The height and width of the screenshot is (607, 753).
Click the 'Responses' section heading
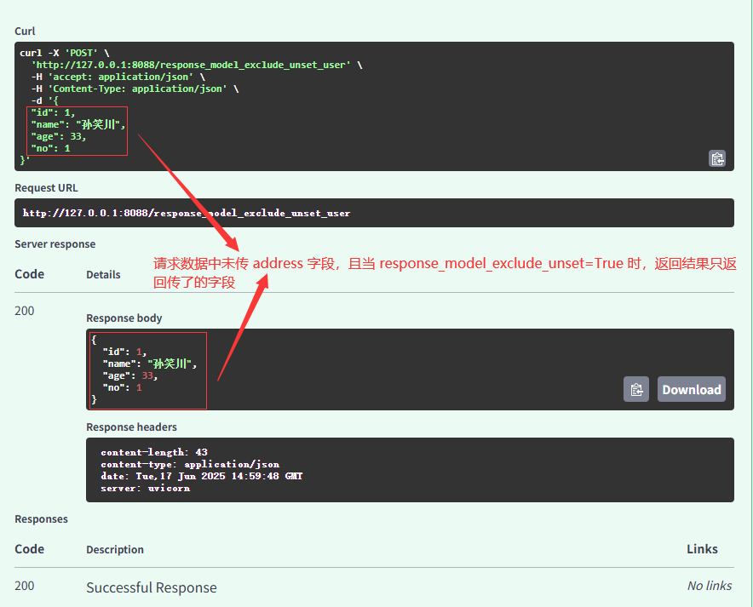pos(41,518)
